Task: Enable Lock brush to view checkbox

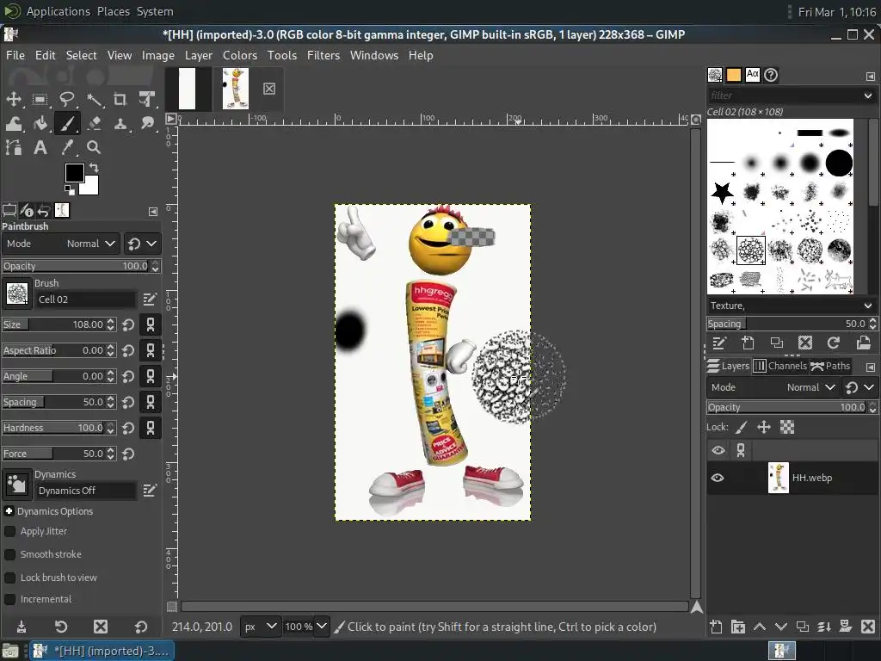Action: (x=10, y=578)
